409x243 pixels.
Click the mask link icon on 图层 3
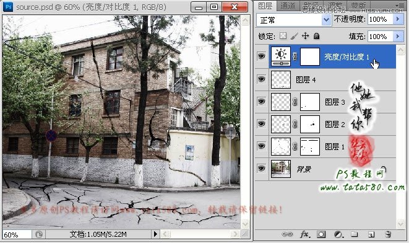(x=295, y=102)
